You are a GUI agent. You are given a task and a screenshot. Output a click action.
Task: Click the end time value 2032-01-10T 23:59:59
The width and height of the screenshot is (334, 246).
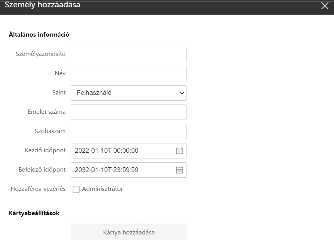click(107, 170)
